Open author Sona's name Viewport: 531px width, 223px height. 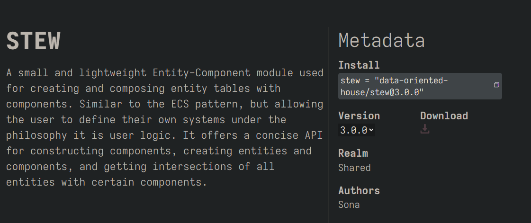point(349,205)
